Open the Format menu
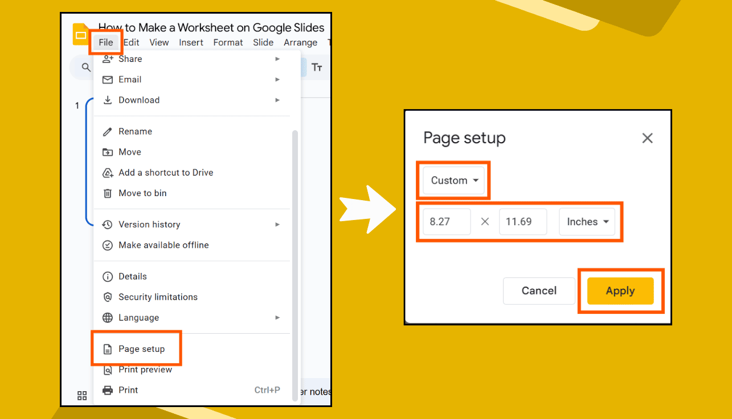The width and height of the screenshot is (732, 419). (x=228, y=42)
